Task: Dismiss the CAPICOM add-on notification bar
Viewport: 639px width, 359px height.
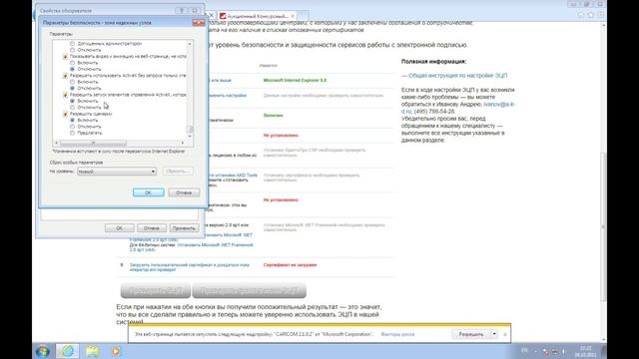Action: pos(505,334)
